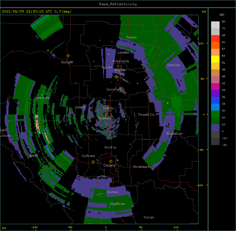Click the ThreeHills city label
Screen dimensions: 236x231
146,115
